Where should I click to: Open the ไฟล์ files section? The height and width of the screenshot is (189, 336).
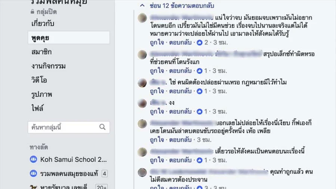(37, 108)
